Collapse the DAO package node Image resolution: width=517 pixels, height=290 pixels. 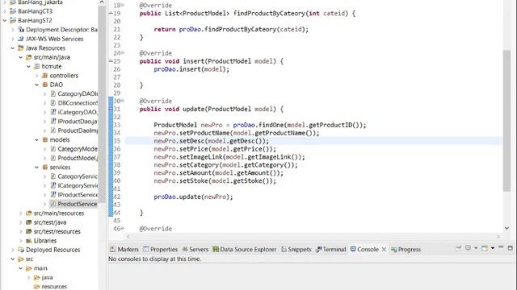click(36, 85)
